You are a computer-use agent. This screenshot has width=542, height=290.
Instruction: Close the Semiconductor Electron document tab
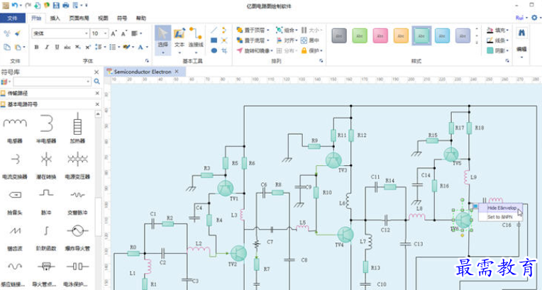[177, 72]
